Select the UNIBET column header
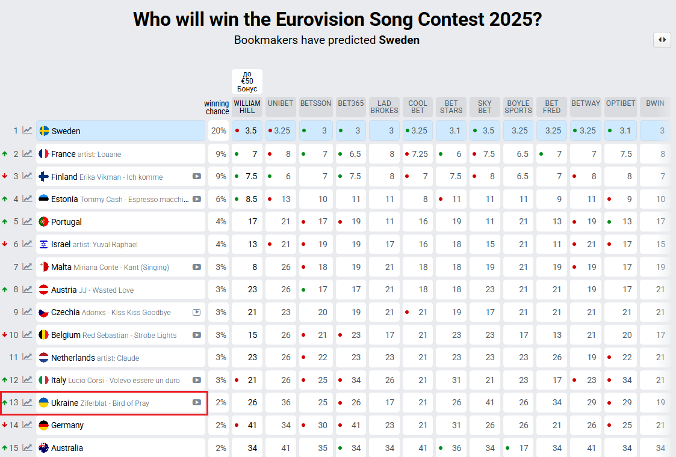 [x=280, y=103]
